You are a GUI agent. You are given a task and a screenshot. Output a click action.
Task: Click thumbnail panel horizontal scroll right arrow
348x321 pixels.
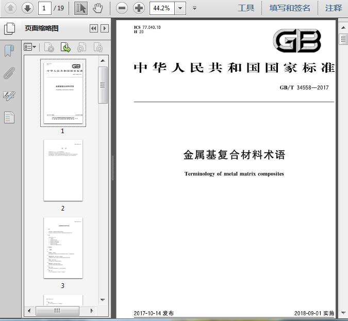click(92, 311)
